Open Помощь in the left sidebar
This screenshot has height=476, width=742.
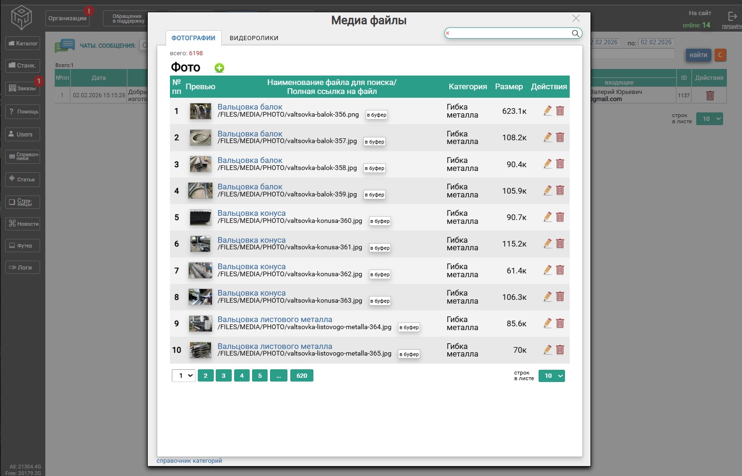click(x=23, y=111)
